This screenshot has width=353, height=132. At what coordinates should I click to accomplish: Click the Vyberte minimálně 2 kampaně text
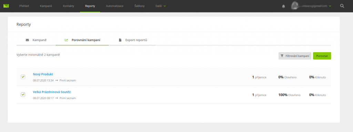tap(38, 55)
